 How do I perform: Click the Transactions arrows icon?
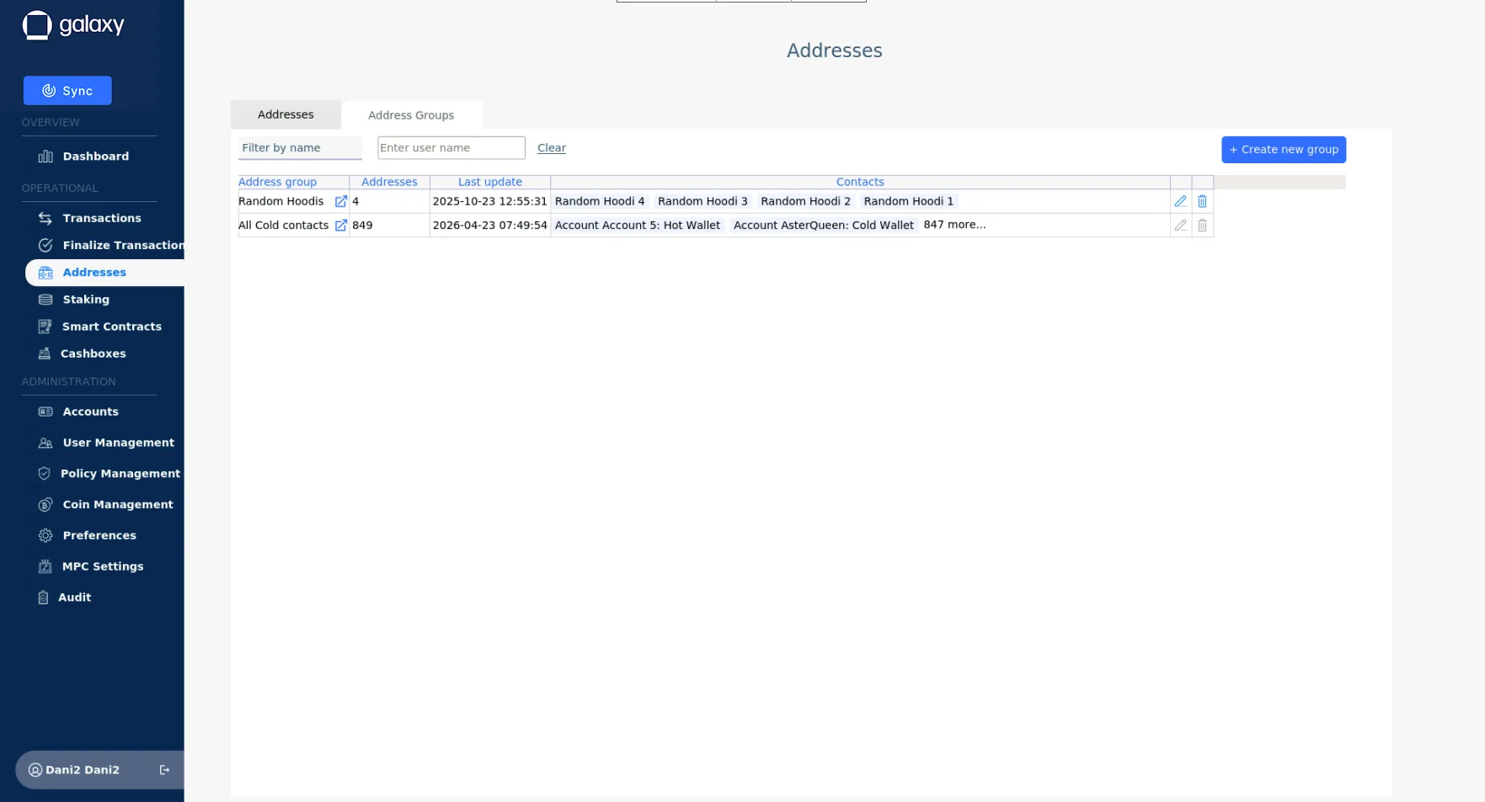[x=45, y=218]
